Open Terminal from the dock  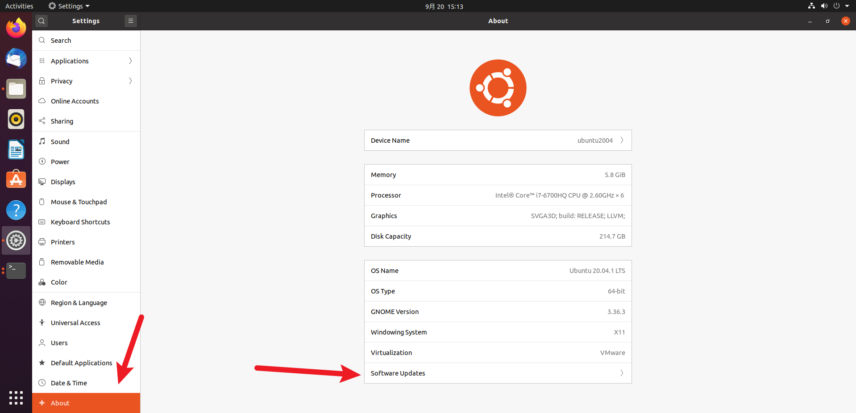(x=16, y=271)
